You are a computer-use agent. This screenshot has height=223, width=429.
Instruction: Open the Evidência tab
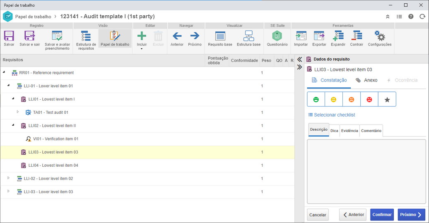pos(349,131)
